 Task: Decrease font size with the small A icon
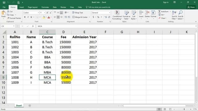pos(50,13)
